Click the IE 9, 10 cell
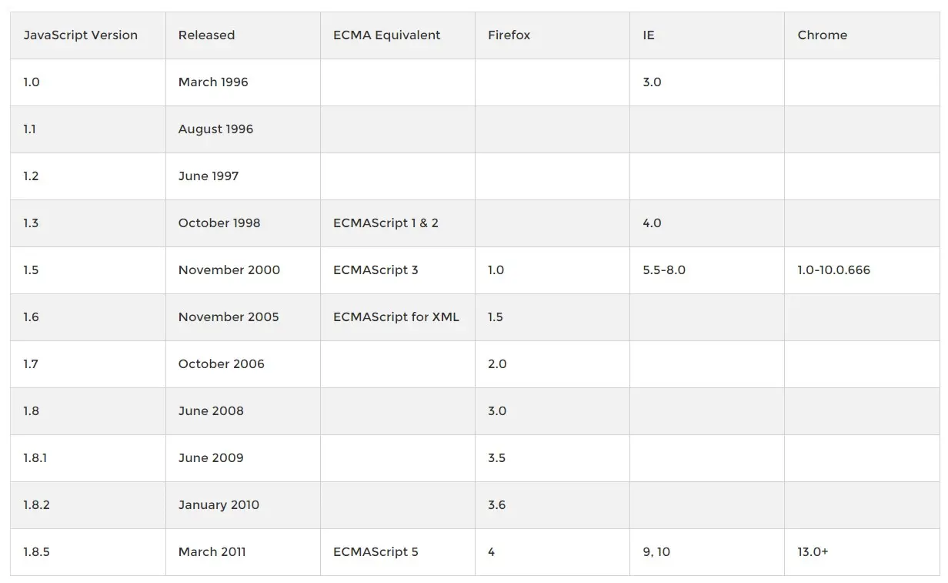948x583 pixels. coord(707,552)
